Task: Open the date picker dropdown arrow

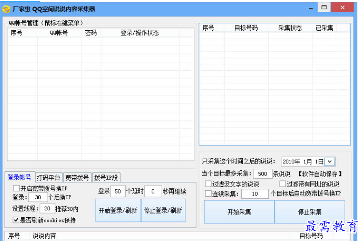Action: (330, 161)
